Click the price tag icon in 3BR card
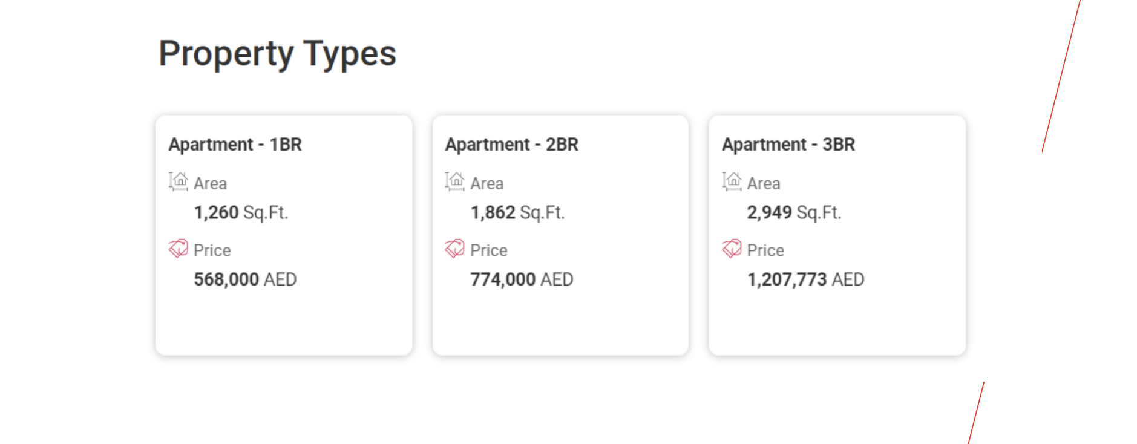This screenshot has width=1137, height=444. (731, 249)
